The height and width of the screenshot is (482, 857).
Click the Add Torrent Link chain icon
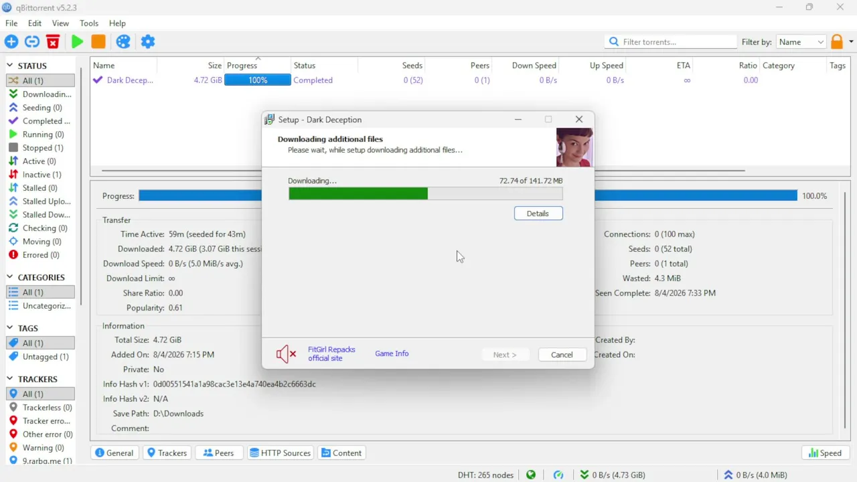[32, 42]
